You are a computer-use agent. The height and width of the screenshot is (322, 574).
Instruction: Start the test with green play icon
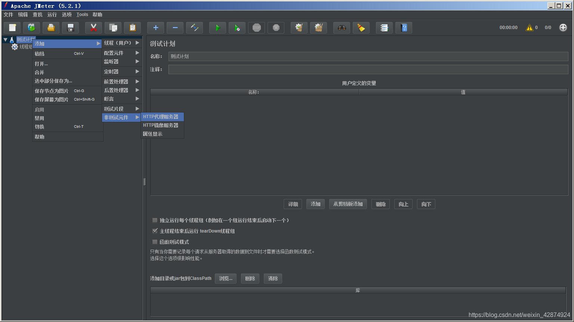[217, 28]
